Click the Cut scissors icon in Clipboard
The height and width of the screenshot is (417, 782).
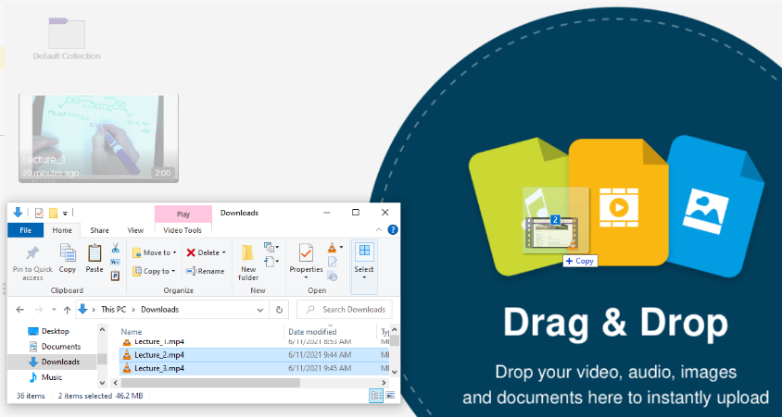tap(115, 248)
